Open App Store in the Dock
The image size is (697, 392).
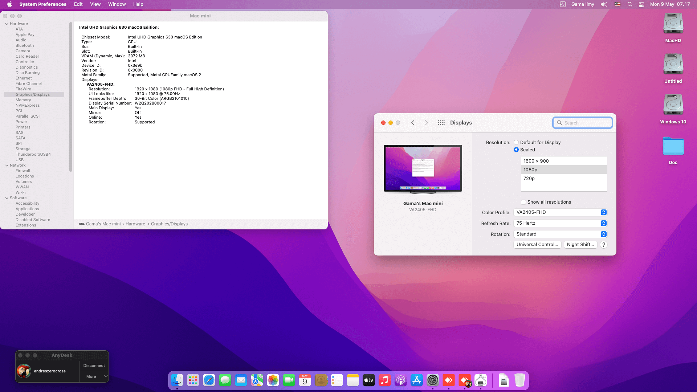click(x=417, y=380)
